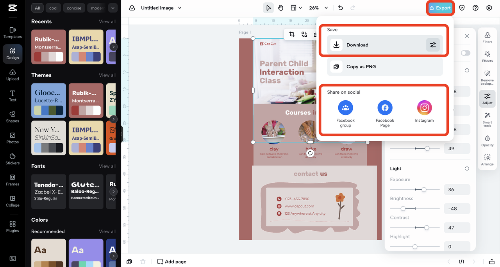Select the Glooc Lucette theme thumbnail
This screenshot has height=267, width=500.
pos(48,101)
